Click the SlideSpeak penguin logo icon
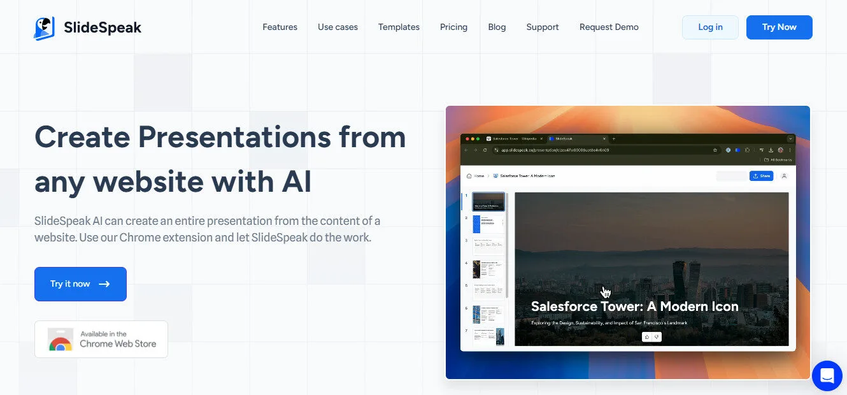The image size is (847, 395). [44, 27]
